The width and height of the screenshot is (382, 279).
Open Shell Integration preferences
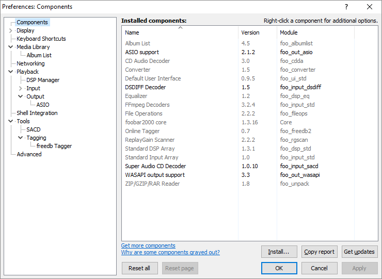tap(37, 113)
